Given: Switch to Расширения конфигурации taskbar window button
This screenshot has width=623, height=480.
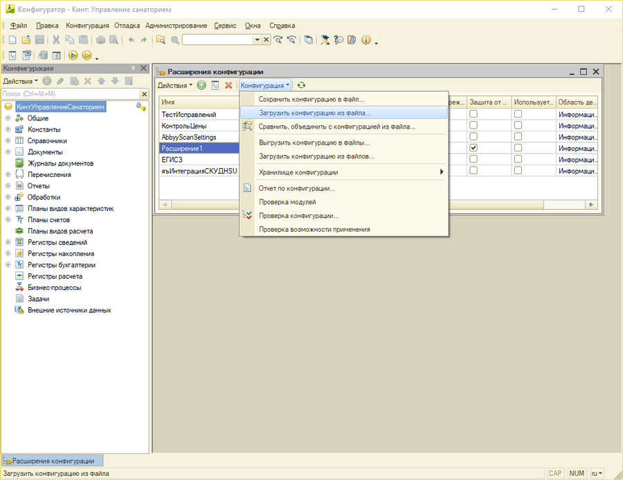Looking at the screenshot, I should [53, 461].
